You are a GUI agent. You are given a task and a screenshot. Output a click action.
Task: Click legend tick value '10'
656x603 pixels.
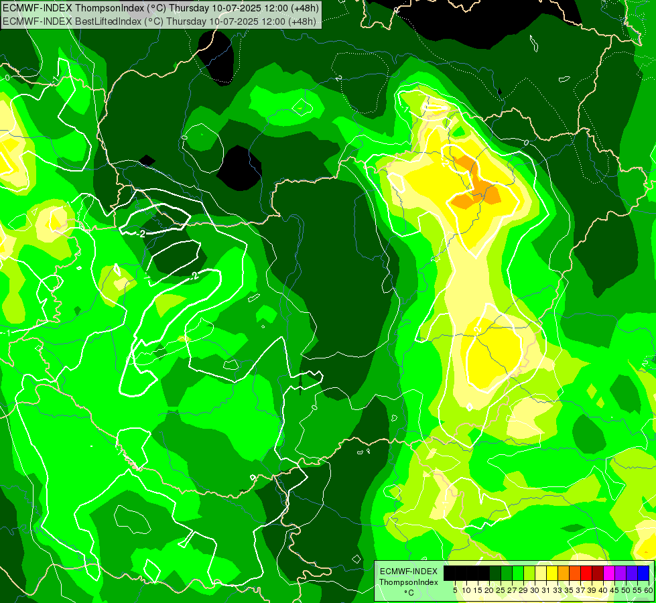(x=466, y=590)
